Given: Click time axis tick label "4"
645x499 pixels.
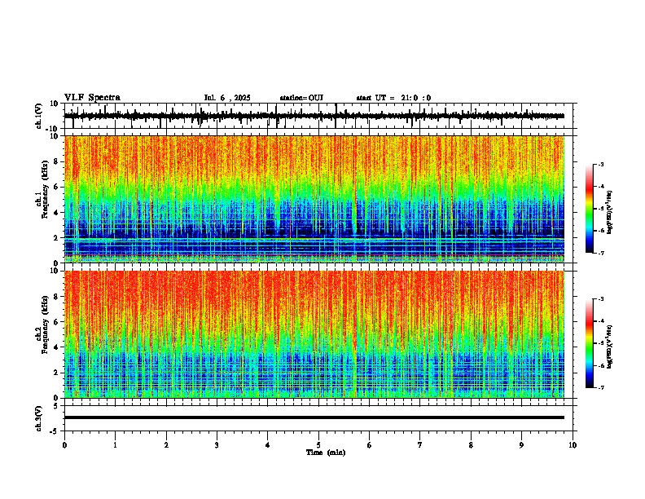Looking at the screenshot, I should [x=268, y=445].
